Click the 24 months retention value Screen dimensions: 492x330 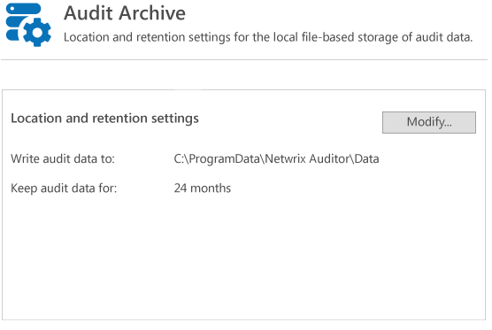pyautogui.click(x=203, y=188)
